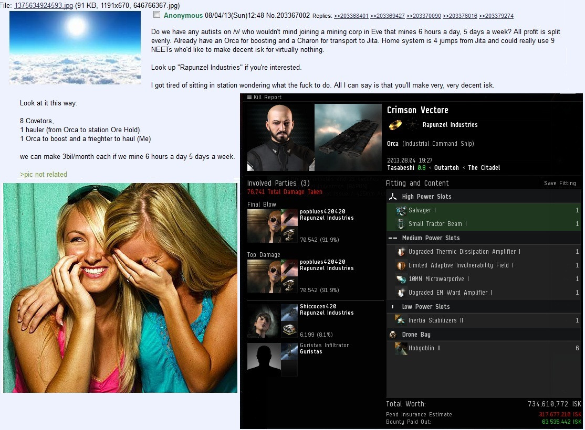
Task: Click the Tasabeshi system name
Action: tap(400, 168)
